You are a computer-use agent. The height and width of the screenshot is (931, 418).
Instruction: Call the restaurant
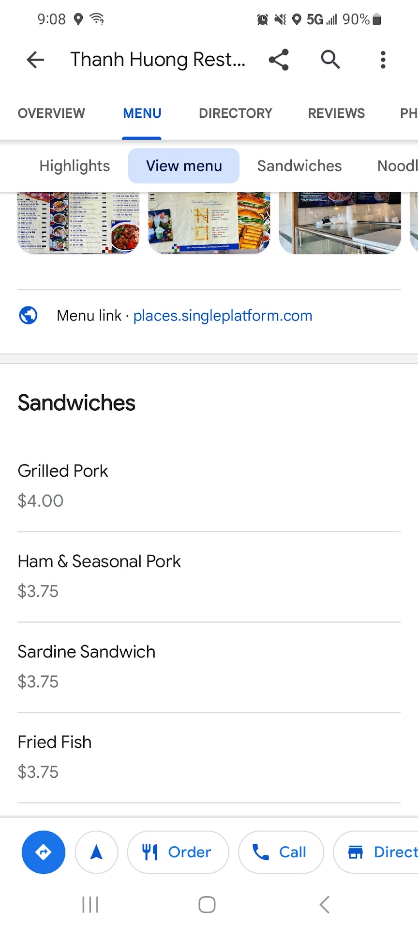click(x=281, y=852)
